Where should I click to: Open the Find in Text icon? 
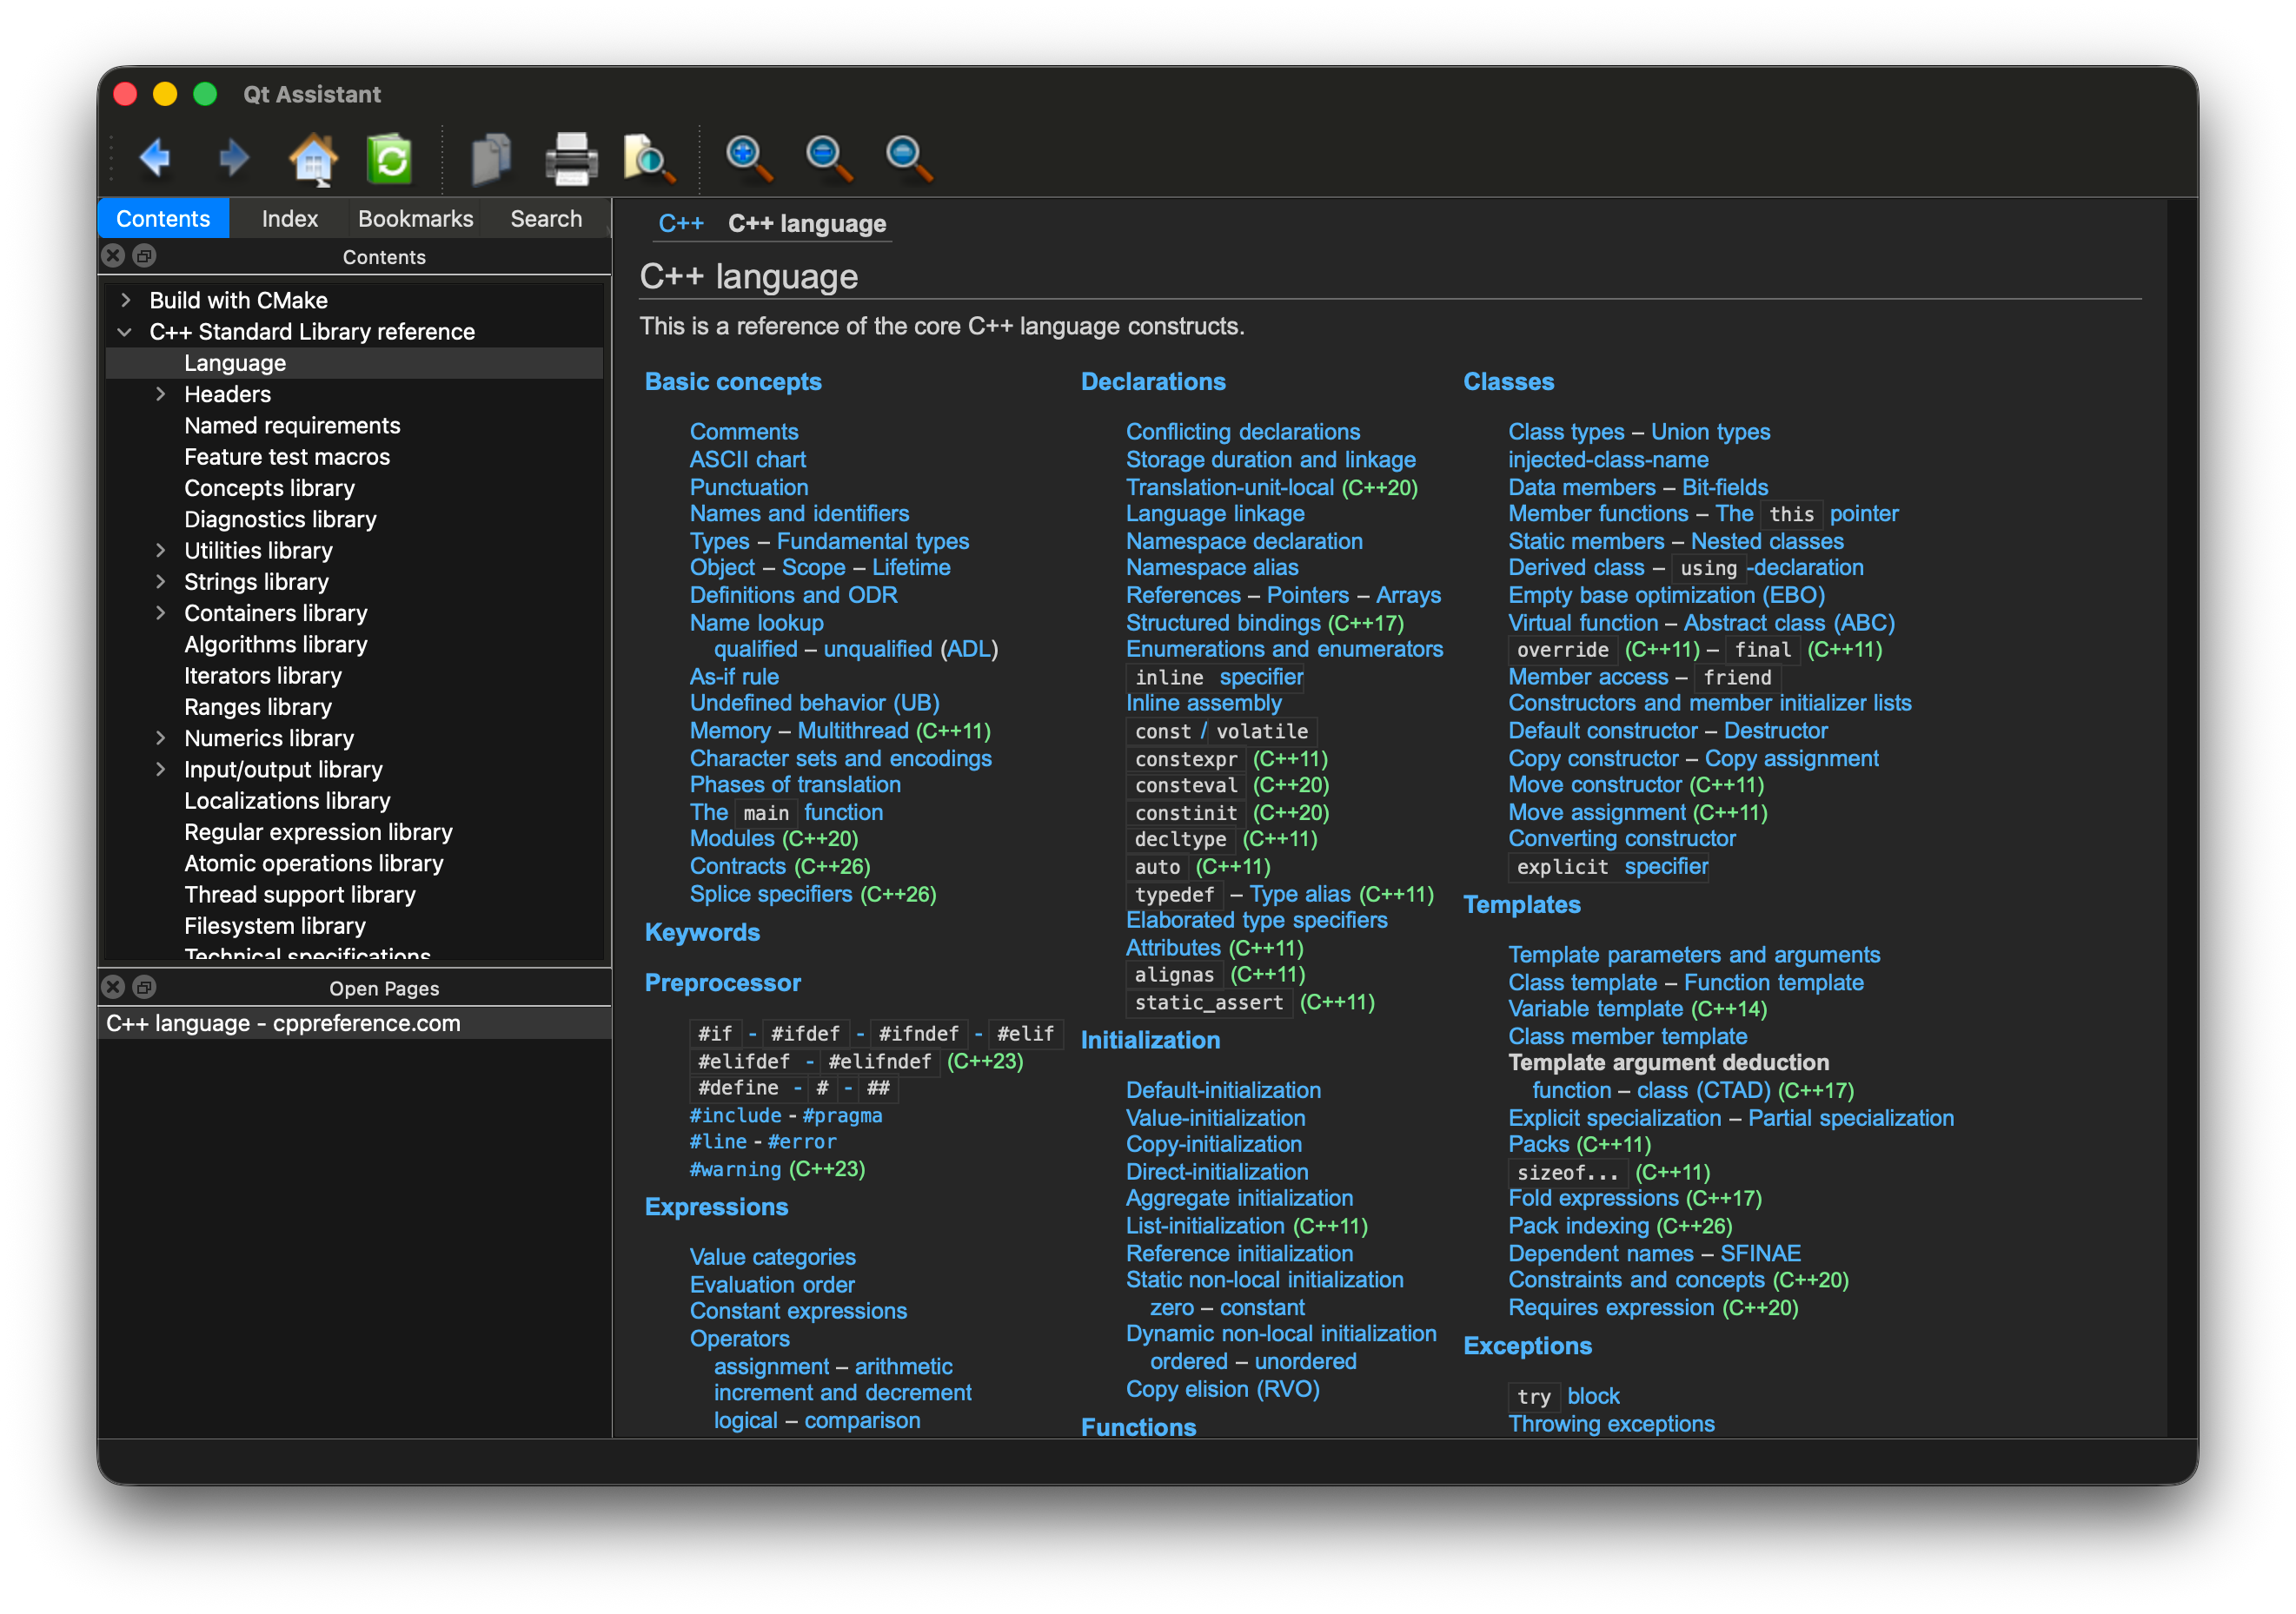649,158
